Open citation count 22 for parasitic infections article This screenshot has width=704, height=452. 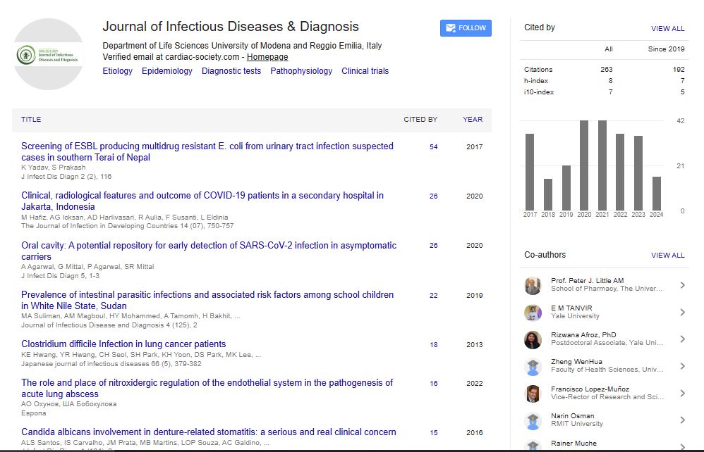[x=433, y=295]
